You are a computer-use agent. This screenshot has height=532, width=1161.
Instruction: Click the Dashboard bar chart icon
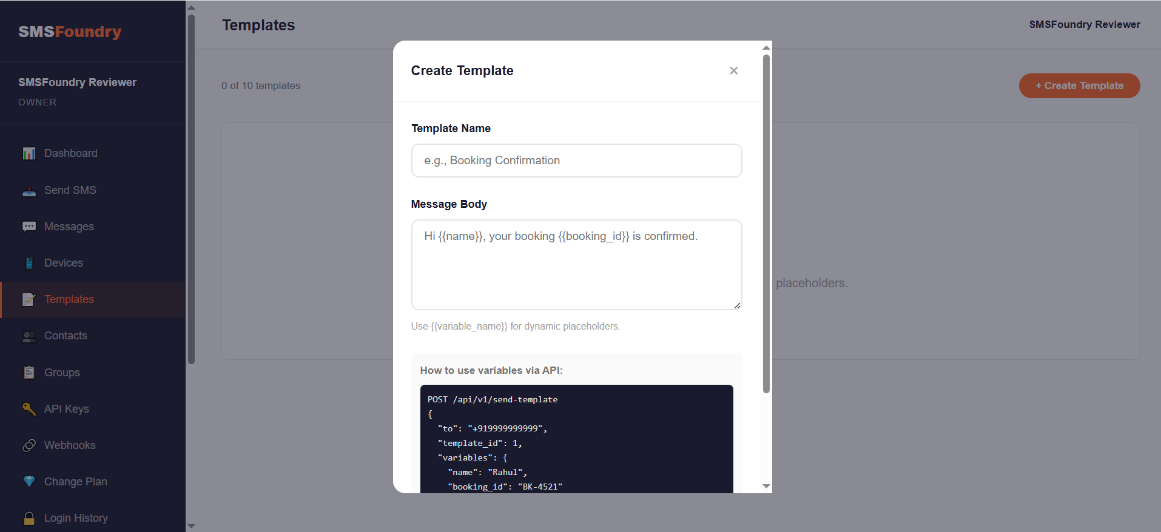click(x=29, y=153)
